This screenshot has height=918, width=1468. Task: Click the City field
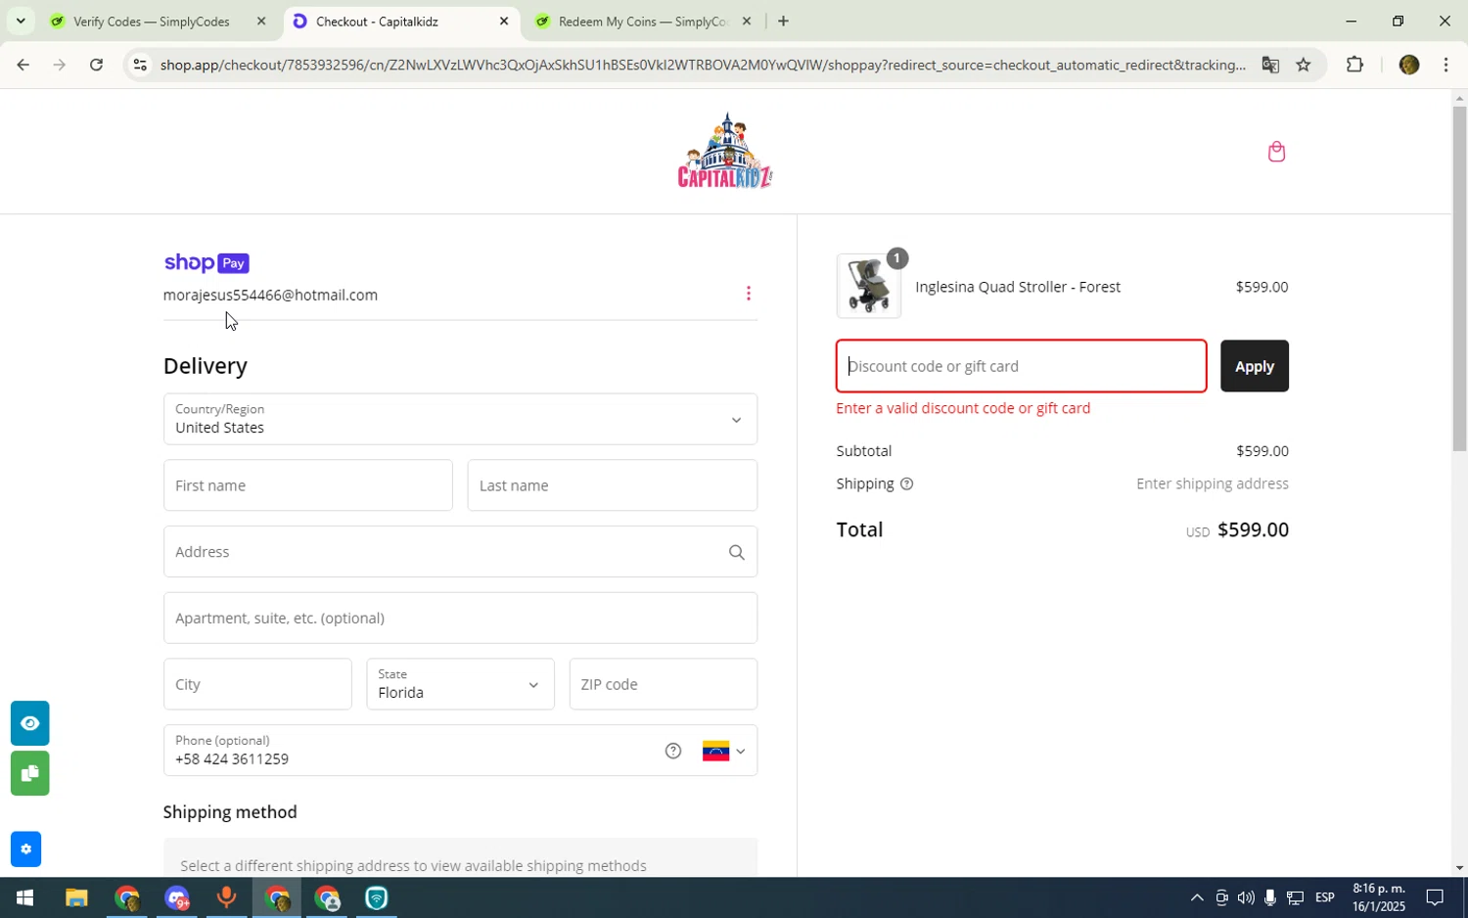coord(257,684)
